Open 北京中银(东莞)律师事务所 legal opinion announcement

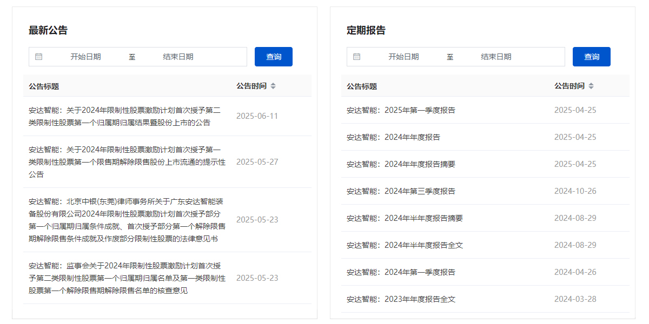pos(127,220)
